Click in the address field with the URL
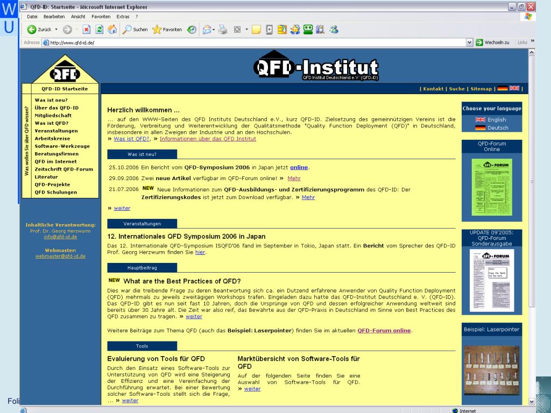551x413 pixels. click(257, 42)
